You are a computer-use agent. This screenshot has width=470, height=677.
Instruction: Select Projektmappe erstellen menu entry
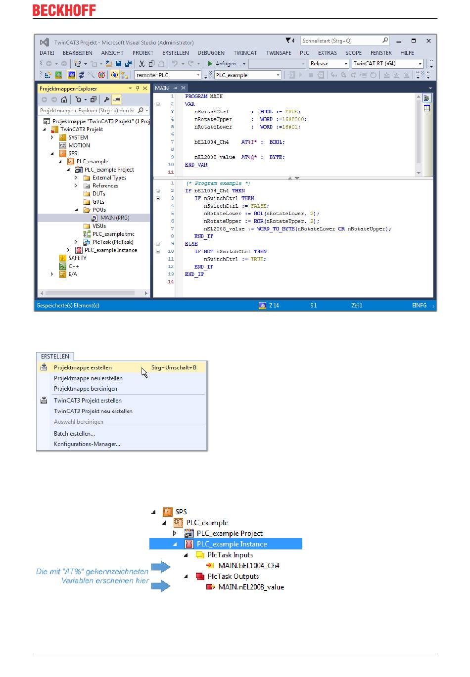[122, 367]
